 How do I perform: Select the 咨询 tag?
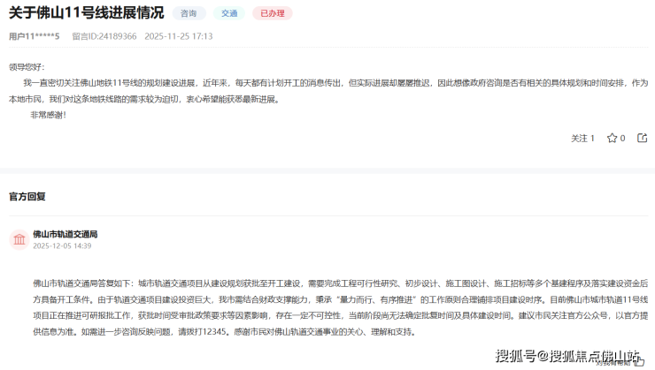[189, 13]
